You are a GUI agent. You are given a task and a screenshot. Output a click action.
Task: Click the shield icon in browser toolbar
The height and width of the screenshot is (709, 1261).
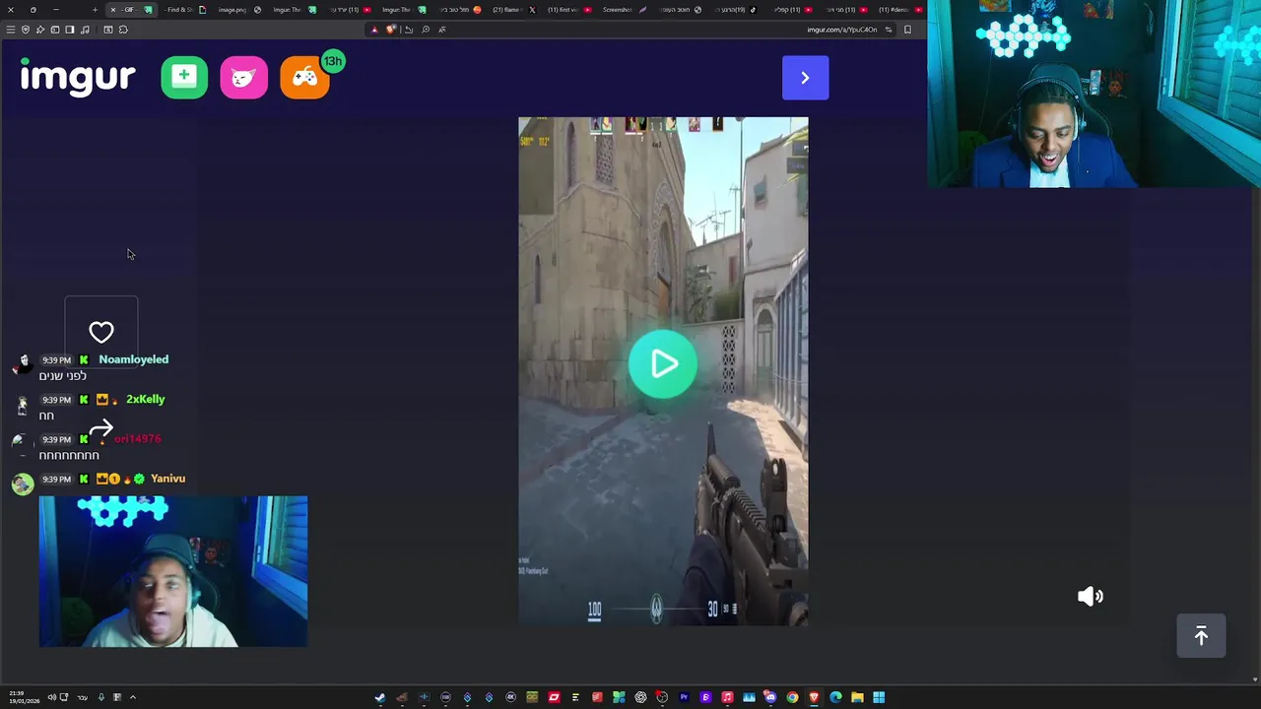[x=25, y=30]
